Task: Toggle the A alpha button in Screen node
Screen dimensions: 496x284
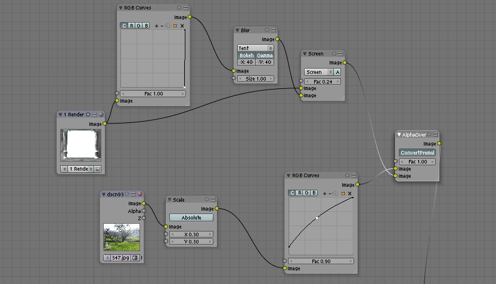Action: (337, 72)
